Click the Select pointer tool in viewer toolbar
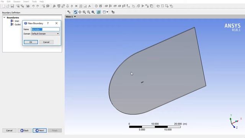Screen dimensions: 245x138 pyautogui.click(x=69, y=12)
